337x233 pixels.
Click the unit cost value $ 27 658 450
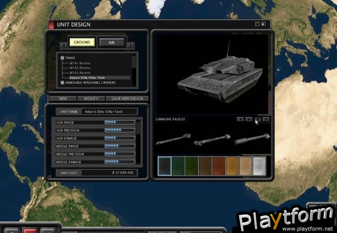(x=123, y=173)
